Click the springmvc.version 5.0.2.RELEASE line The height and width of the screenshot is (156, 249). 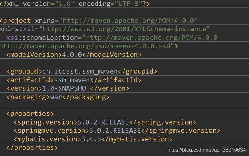click(117, 131)
